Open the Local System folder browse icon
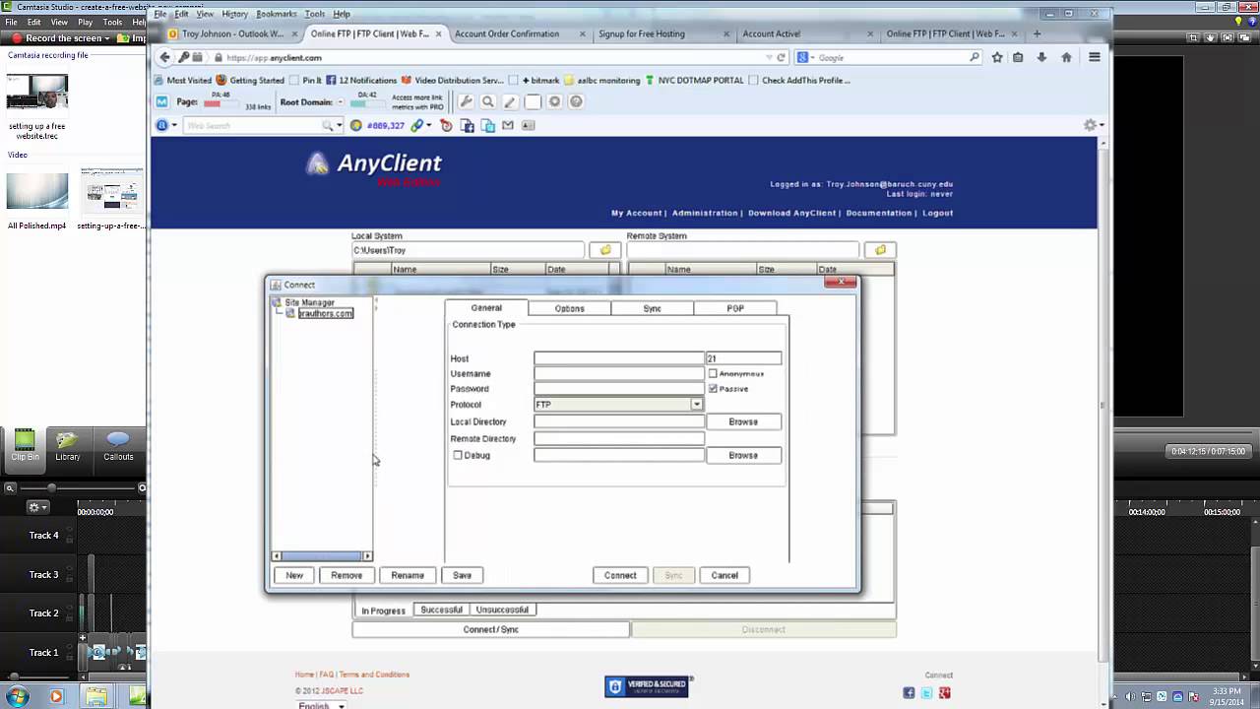The width and height of the screenshot is (1260, 709). tap(605, 250)
